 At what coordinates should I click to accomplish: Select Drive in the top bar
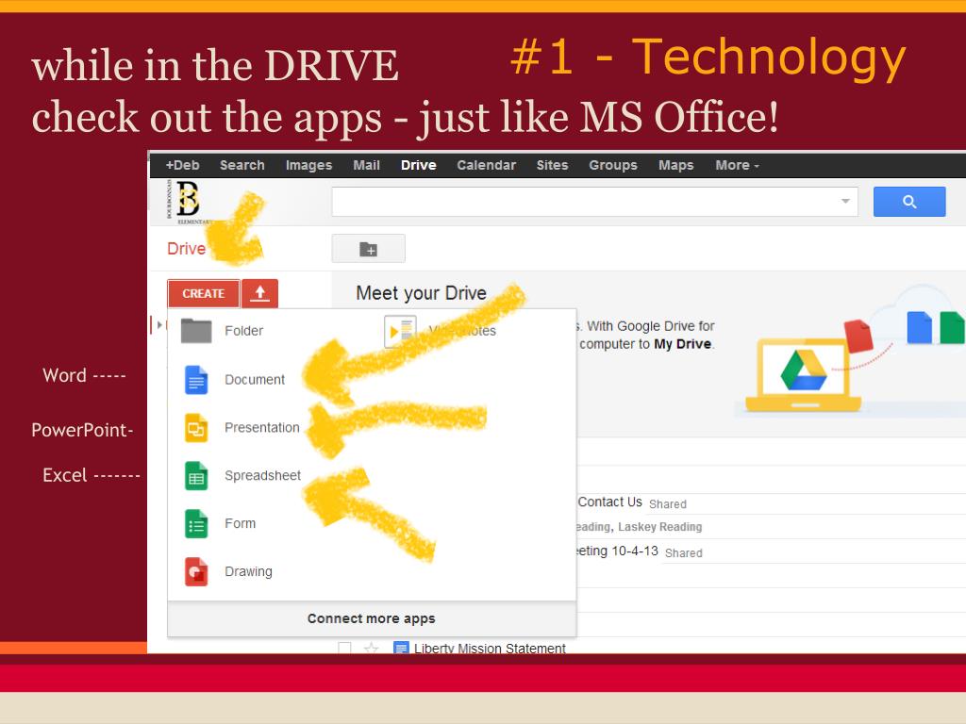[418, 165]
